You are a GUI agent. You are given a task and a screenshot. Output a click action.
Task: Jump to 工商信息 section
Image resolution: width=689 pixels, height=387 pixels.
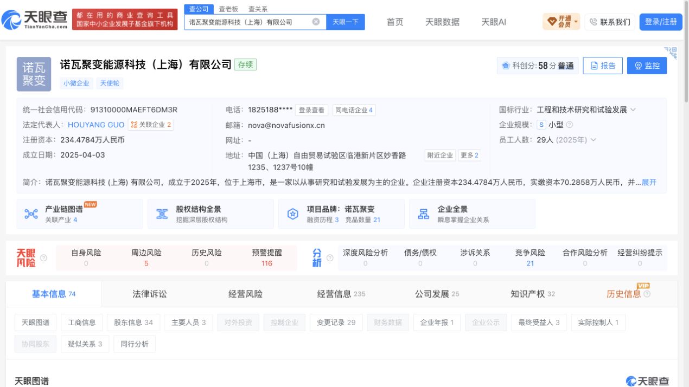[x=82, y=322]
